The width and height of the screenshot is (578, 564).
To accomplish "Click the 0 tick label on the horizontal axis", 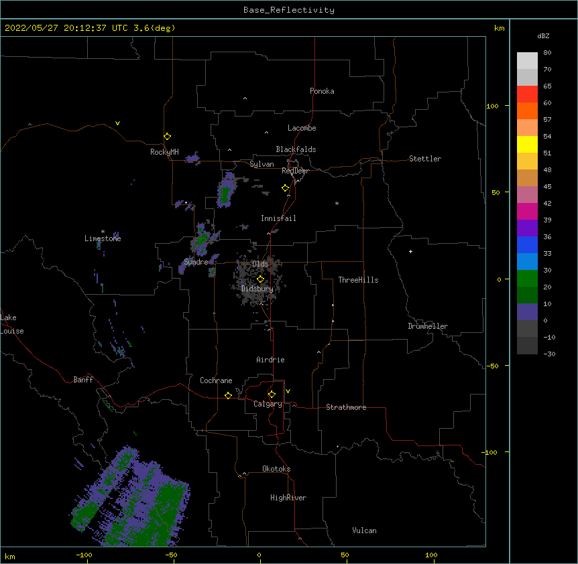I will (259, 555).
